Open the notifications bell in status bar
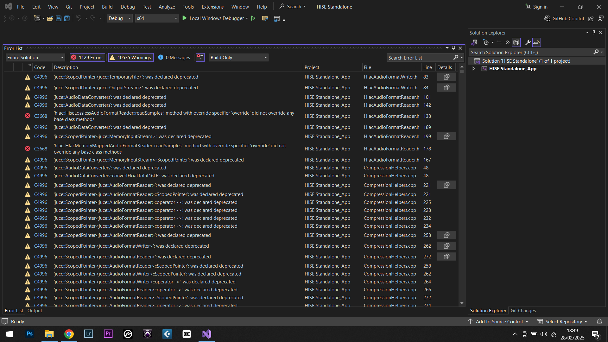608x342 pixels. (x=599, y=321)
